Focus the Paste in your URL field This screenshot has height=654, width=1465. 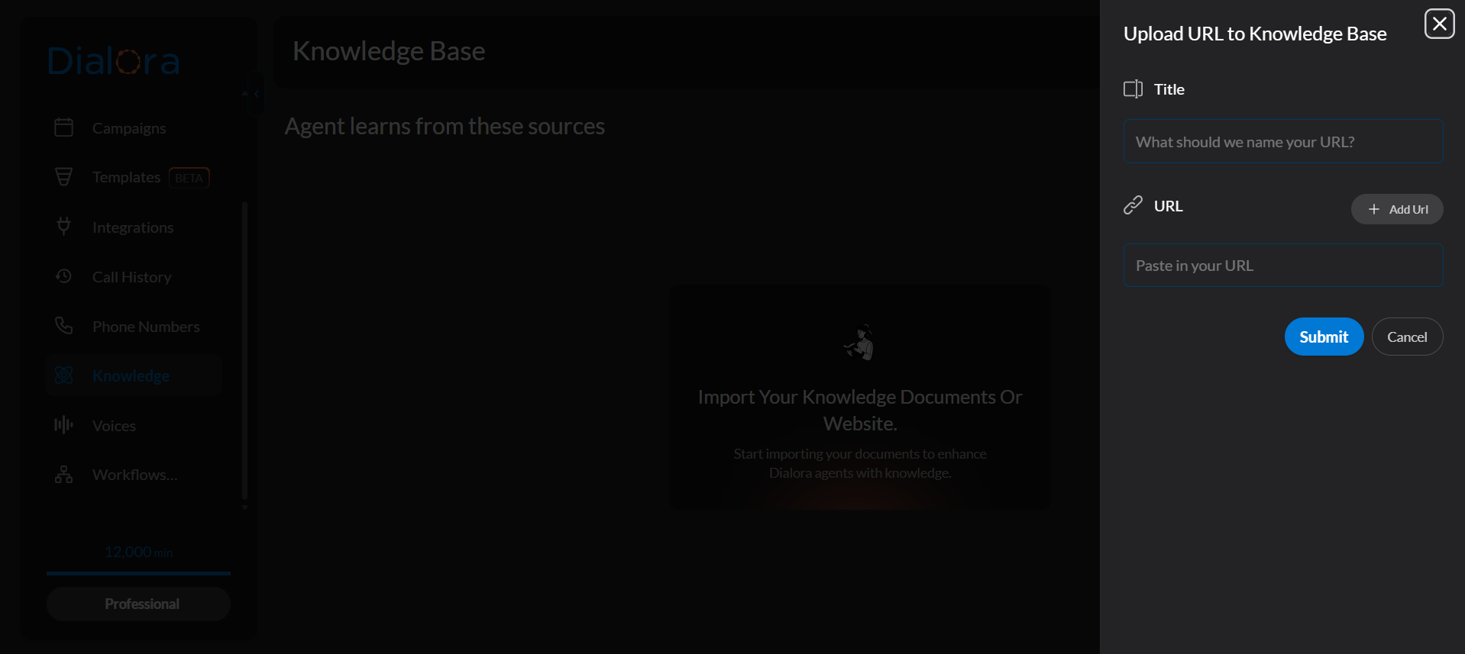[x=1282, y=266]
